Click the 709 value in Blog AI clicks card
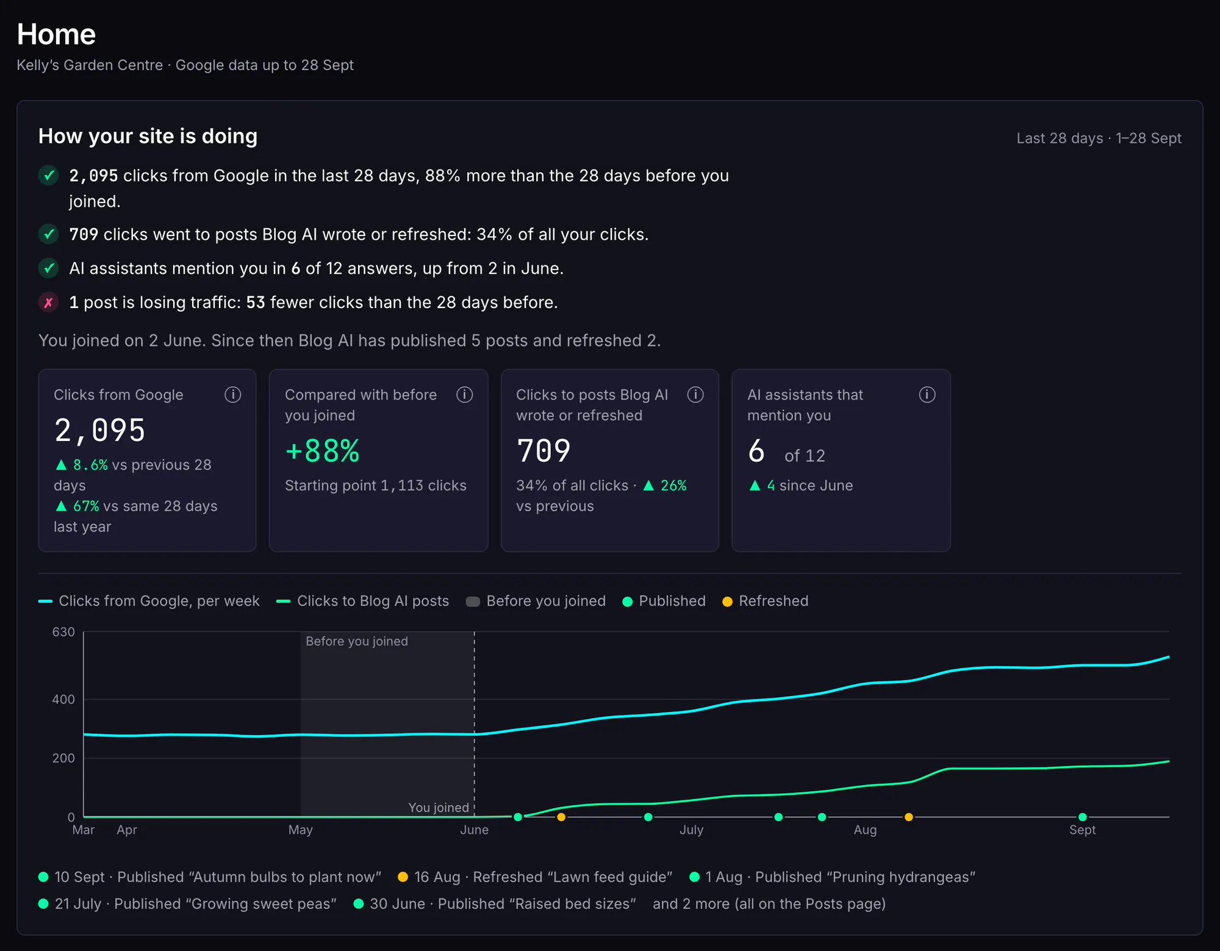Viewport: 1220px width, 951px height. (x=543, y=451)
